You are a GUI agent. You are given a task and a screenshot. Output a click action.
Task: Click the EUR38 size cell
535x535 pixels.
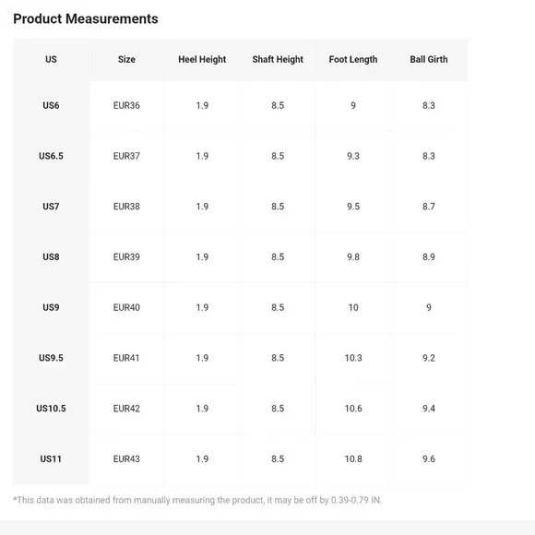coord(126,207)
